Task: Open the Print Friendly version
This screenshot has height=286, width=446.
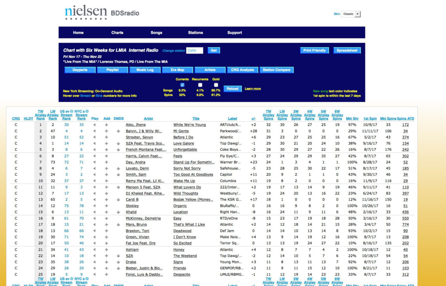Action: point(314,51)
